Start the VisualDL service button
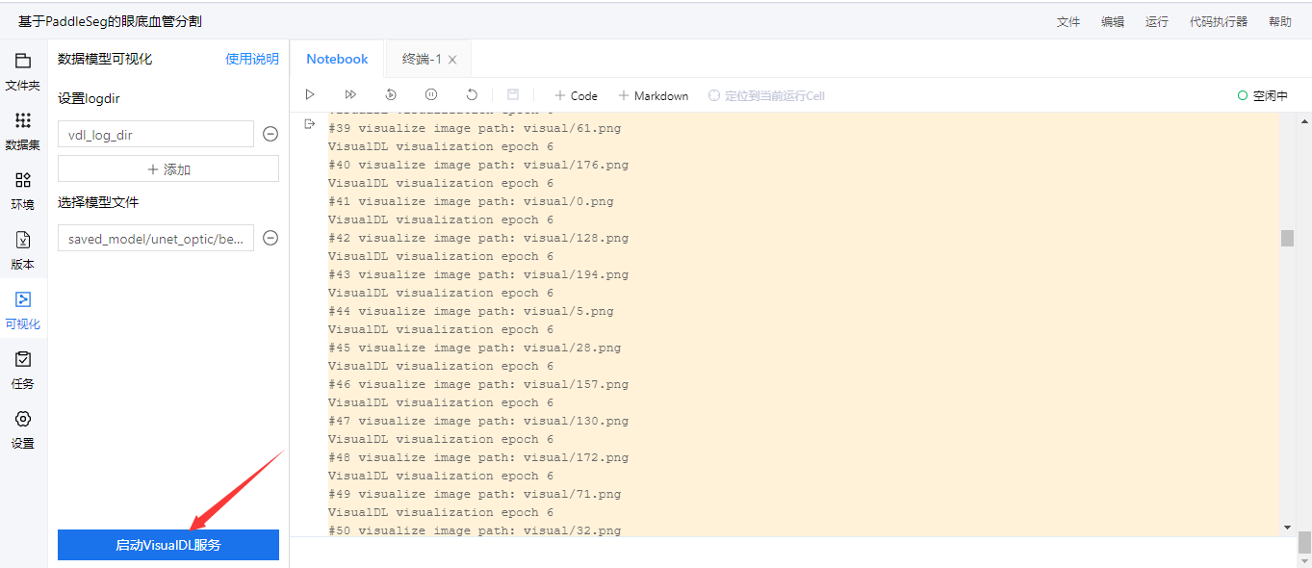Image resolution: width=1312 pixels, height=568 pixels. tap(168, 545)
